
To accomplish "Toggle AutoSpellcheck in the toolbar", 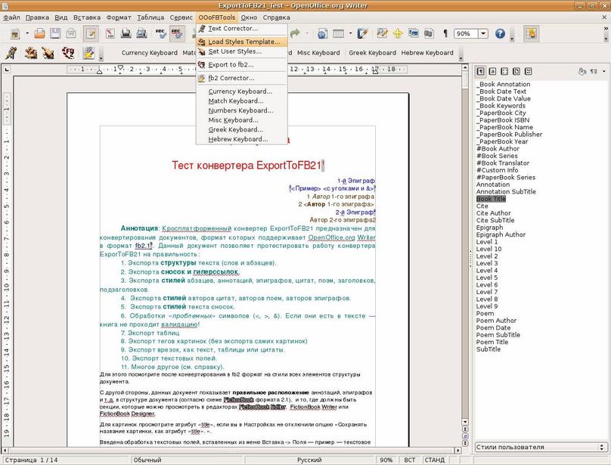I will 177,33.
